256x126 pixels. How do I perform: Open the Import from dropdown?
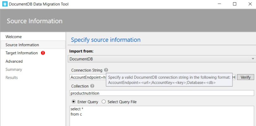tap(161, 59)
